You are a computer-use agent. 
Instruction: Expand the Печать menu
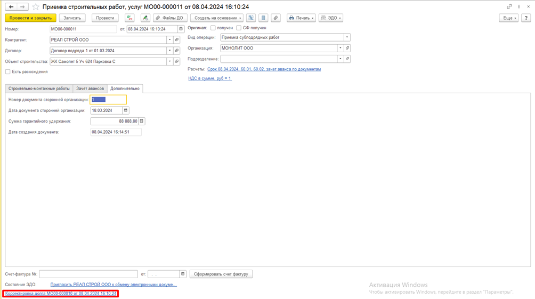301,18
